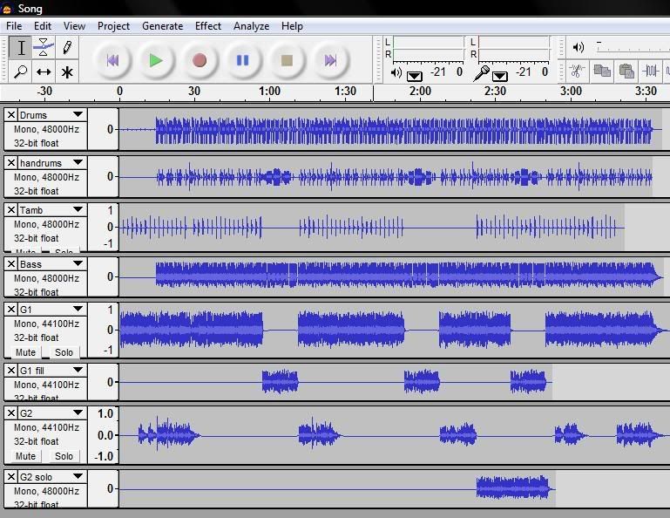
Task: Stop playback with the Stop button
Action: (x=287, y=60)
